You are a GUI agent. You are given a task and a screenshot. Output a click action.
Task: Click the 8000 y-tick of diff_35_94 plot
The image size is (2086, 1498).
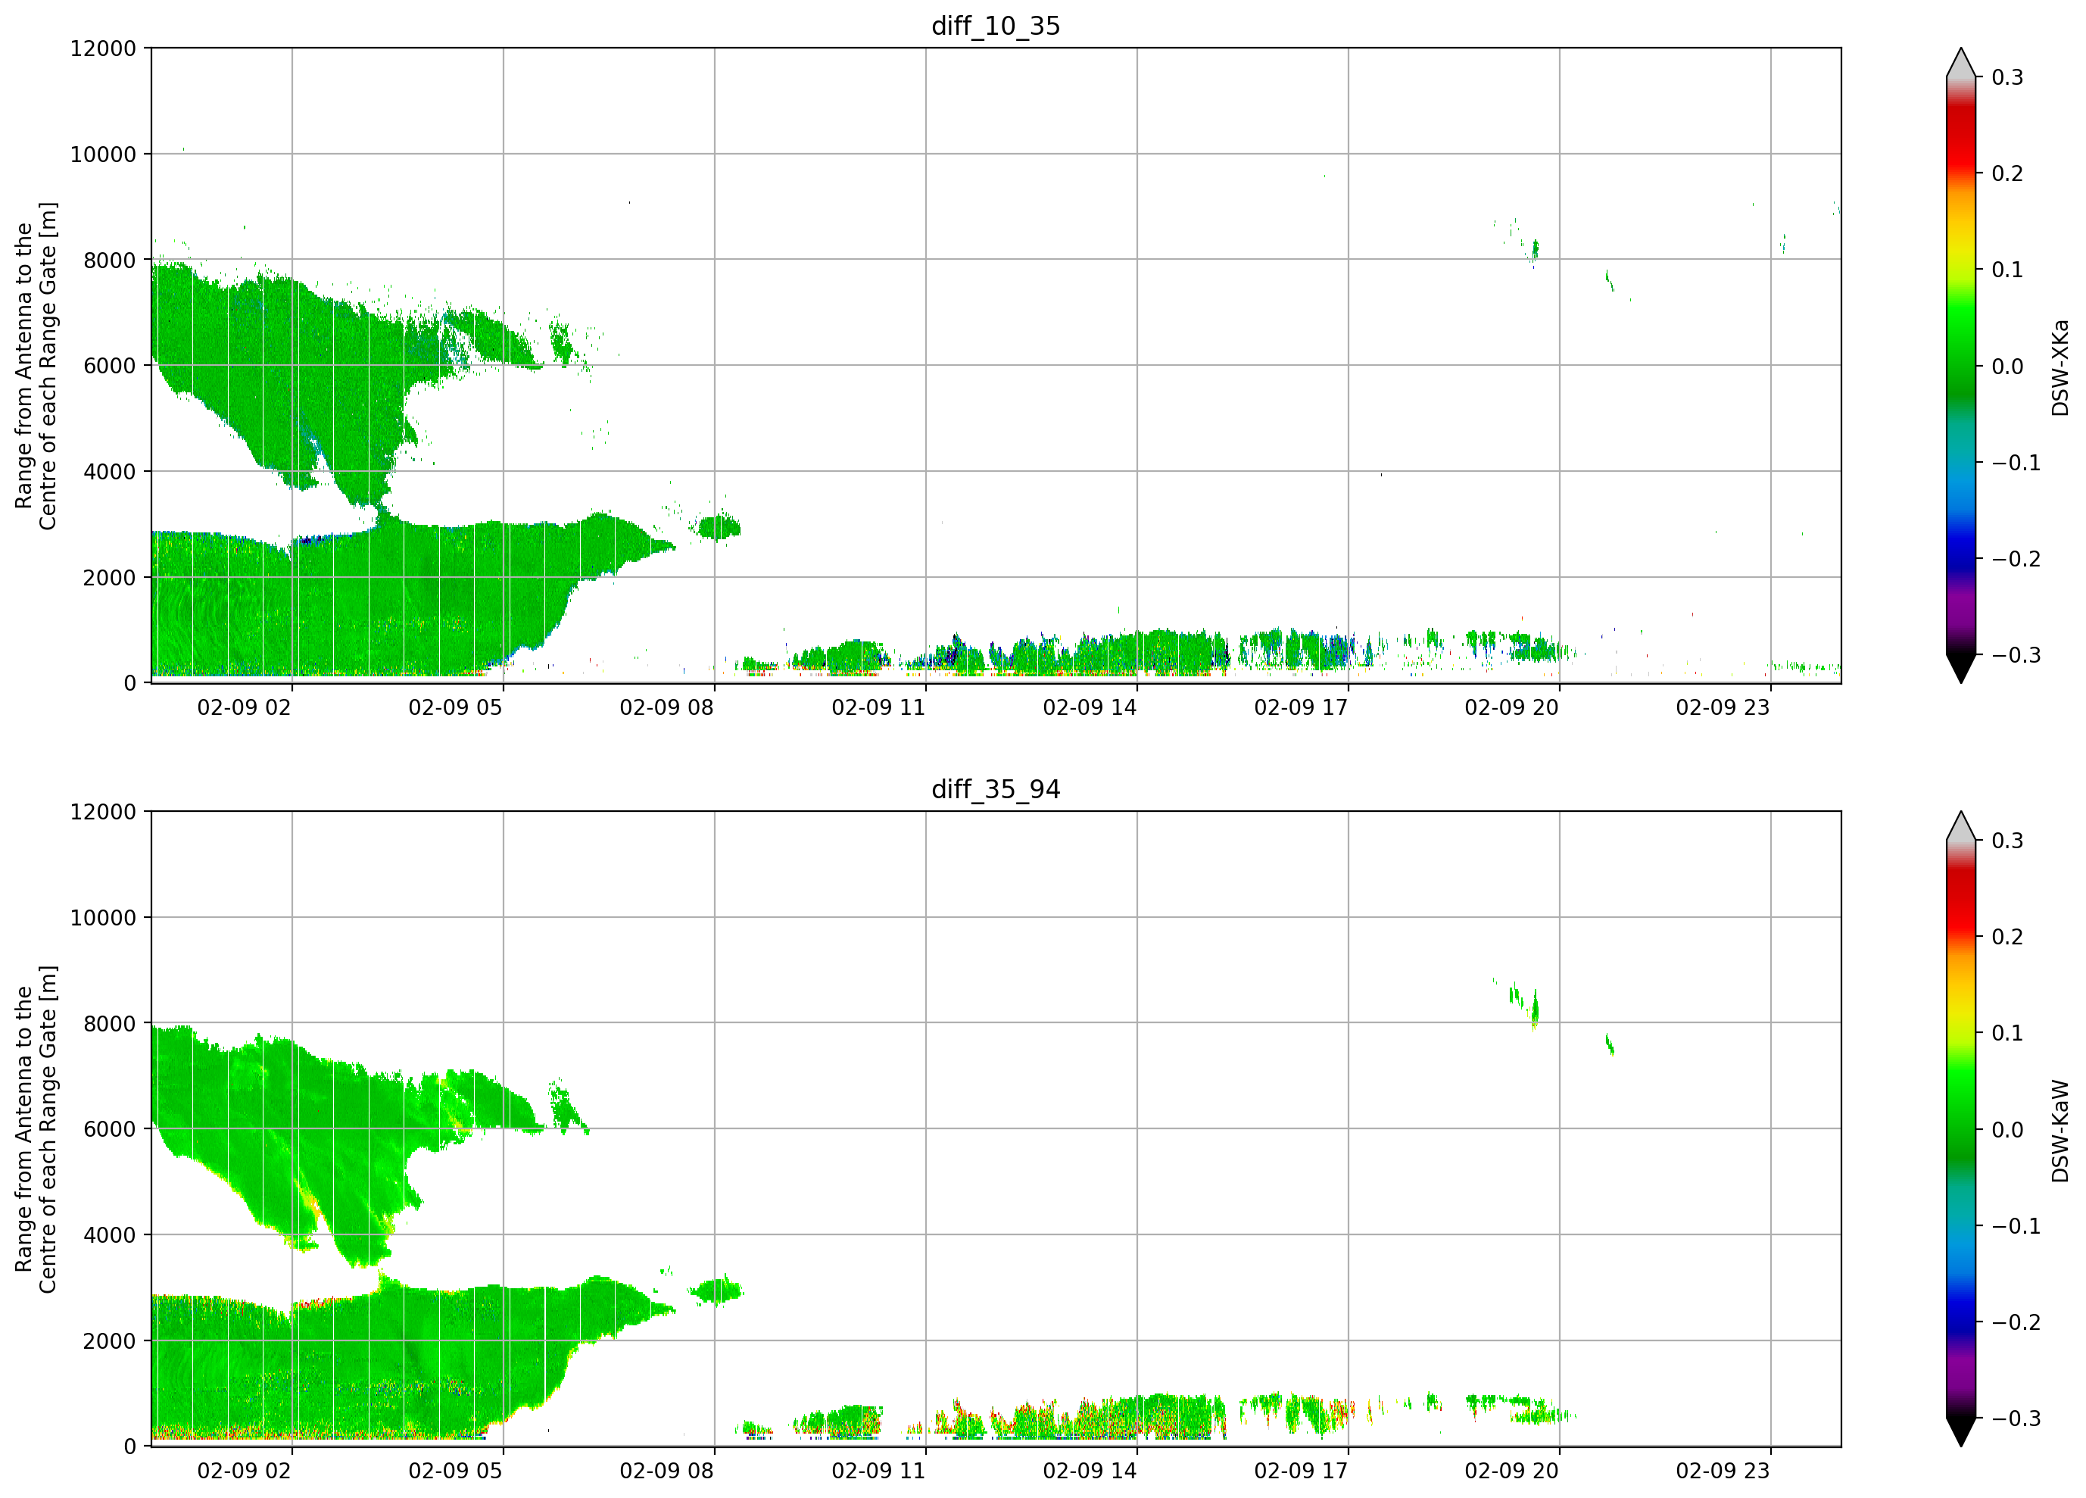point(110,1023)
